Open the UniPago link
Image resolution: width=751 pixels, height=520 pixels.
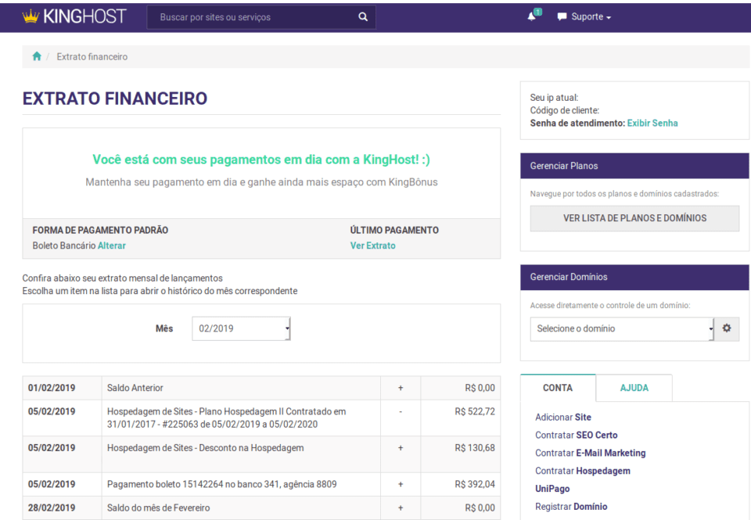(552, 489)
